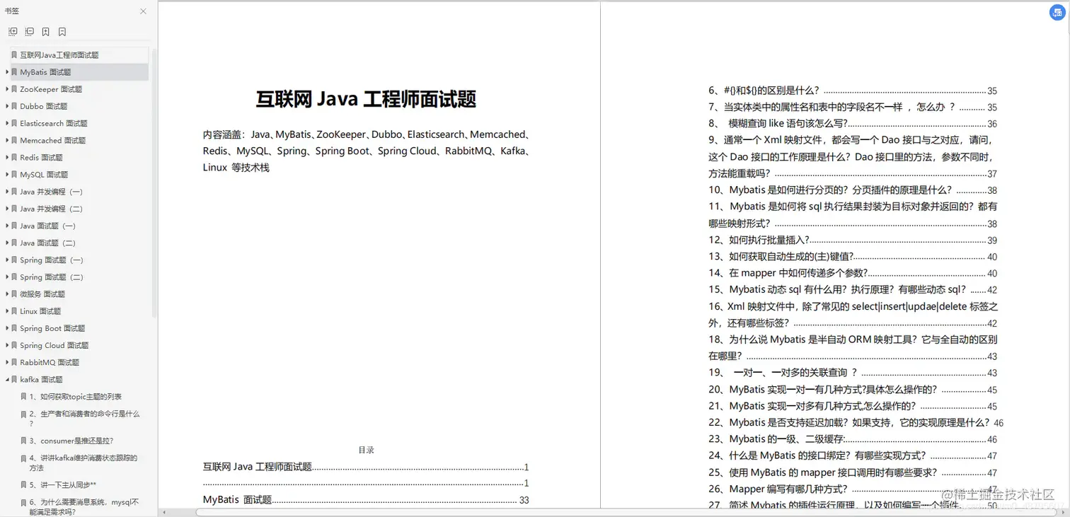Click the bookmark icon beside Linux 面试题
The width and height of the screenshot is (1070, 517).
[x=13, y=310]
